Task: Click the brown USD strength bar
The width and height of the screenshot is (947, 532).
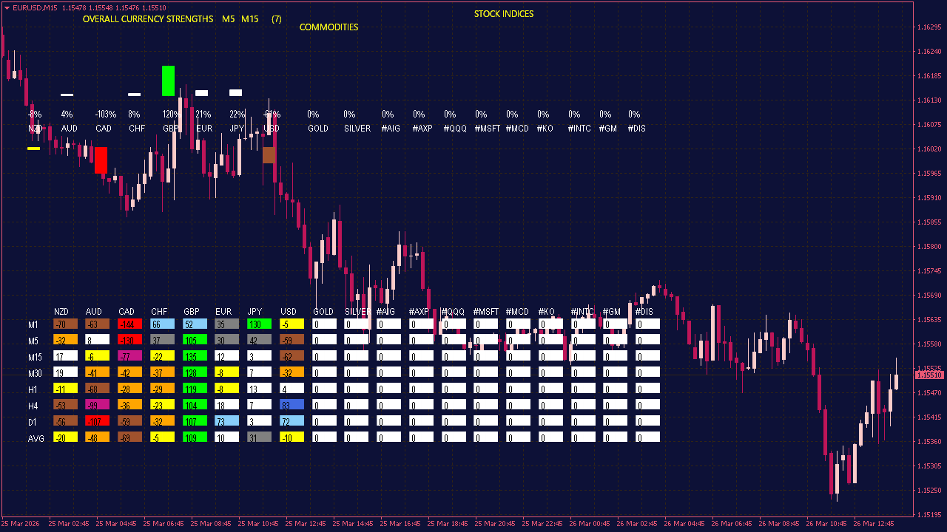Action: point(270,155)
